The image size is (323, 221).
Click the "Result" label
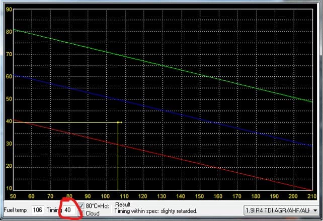tap(123, 204)
